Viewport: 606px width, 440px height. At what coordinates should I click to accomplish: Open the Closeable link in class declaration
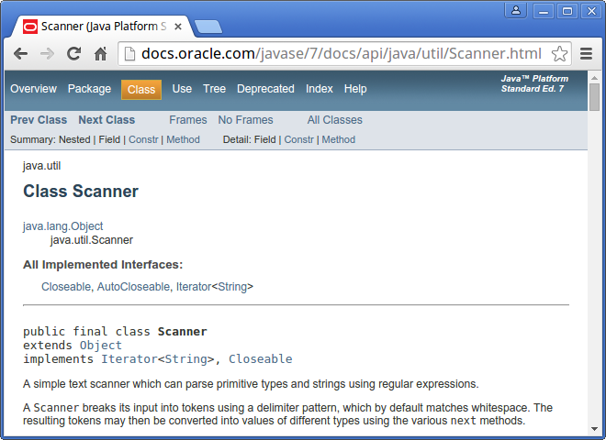(x=261, y=359)
